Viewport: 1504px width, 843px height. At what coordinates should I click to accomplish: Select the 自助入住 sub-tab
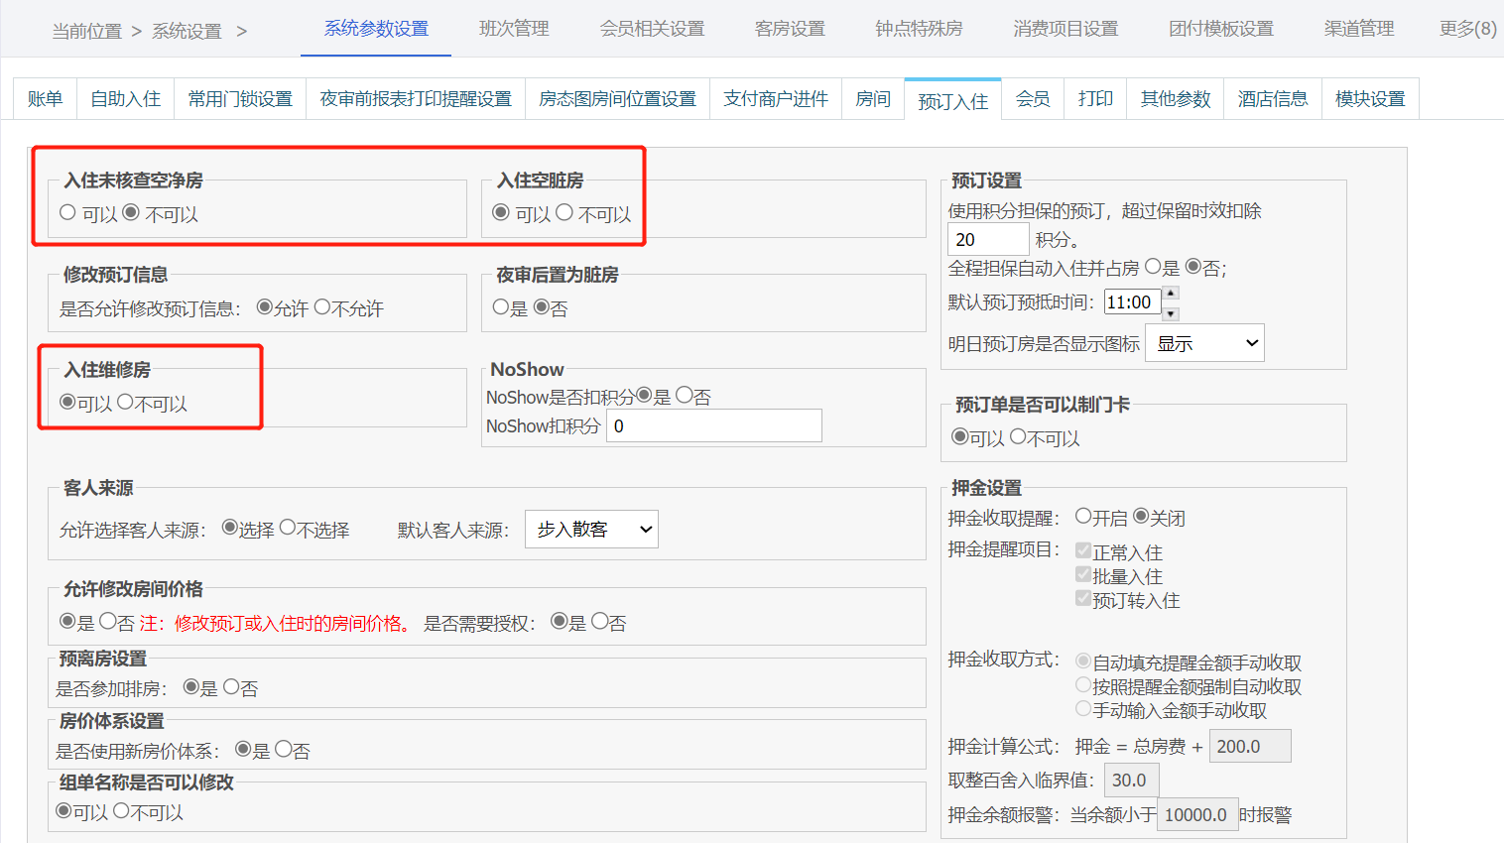(126, 99)
